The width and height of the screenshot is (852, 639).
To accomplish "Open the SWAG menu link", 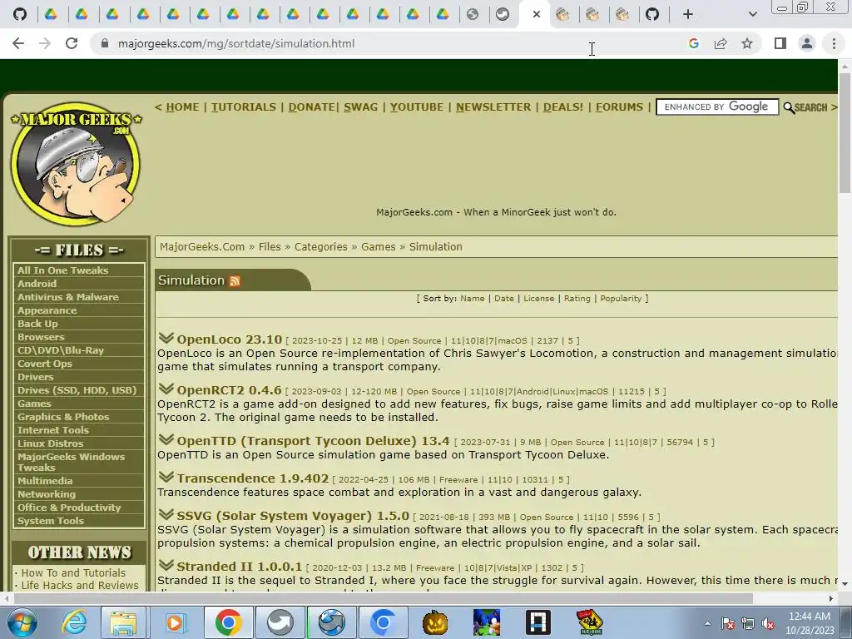I will [360, 107].
